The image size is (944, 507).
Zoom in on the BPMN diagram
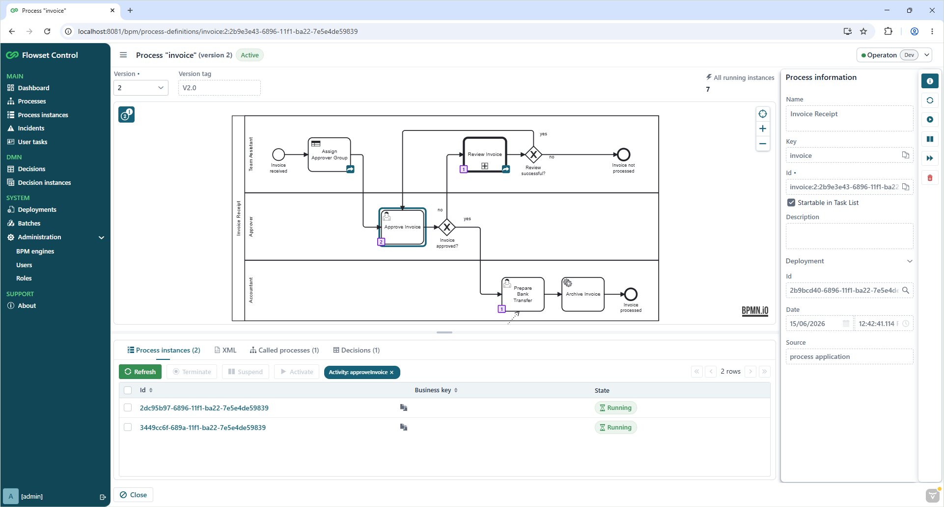coord(762,128)
